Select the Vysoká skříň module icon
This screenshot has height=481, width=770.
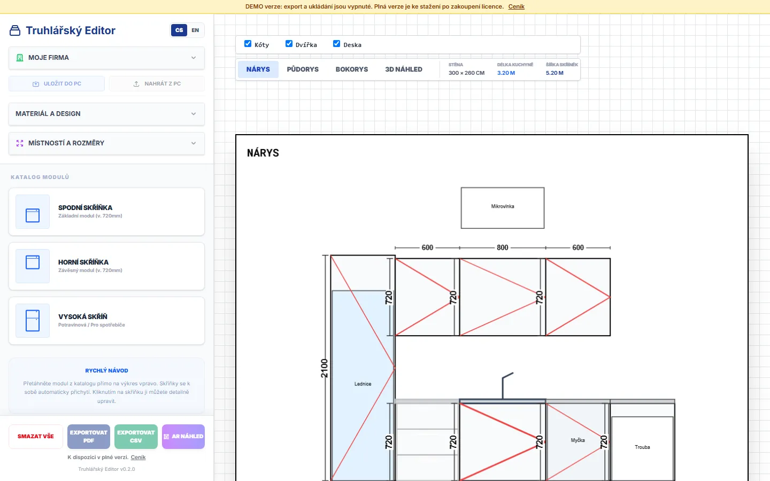tap(33, 321)
